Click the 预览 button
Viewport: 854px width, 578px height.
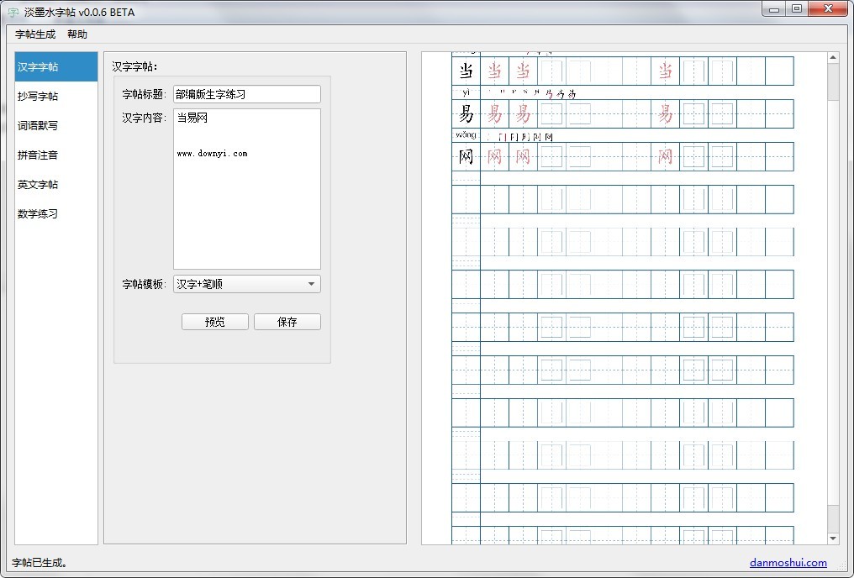(215, 322)
